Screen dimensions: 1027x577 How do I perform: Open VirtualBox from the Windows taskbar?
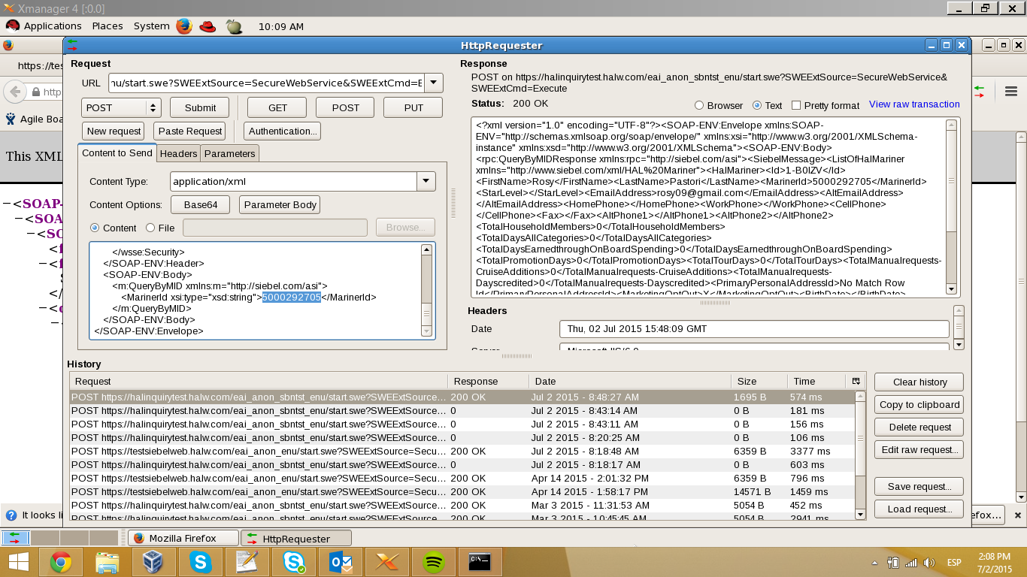coord(153,561)
